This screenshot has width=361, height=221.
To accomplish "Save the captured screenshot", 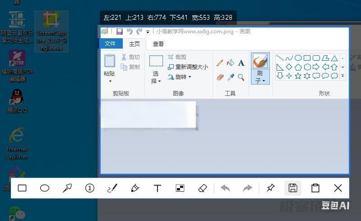I will click(x=293, y=188).
